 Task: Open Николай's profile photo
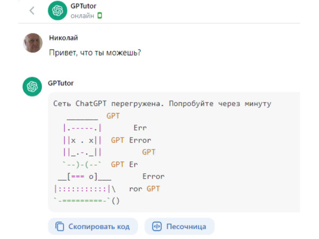coord(33,43)
